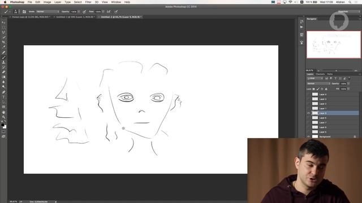Image resolution: width=362 pixels, height=203 pixels.
Task: Switch to the Forest copy document tab
Action: click(x=31, y=17)
